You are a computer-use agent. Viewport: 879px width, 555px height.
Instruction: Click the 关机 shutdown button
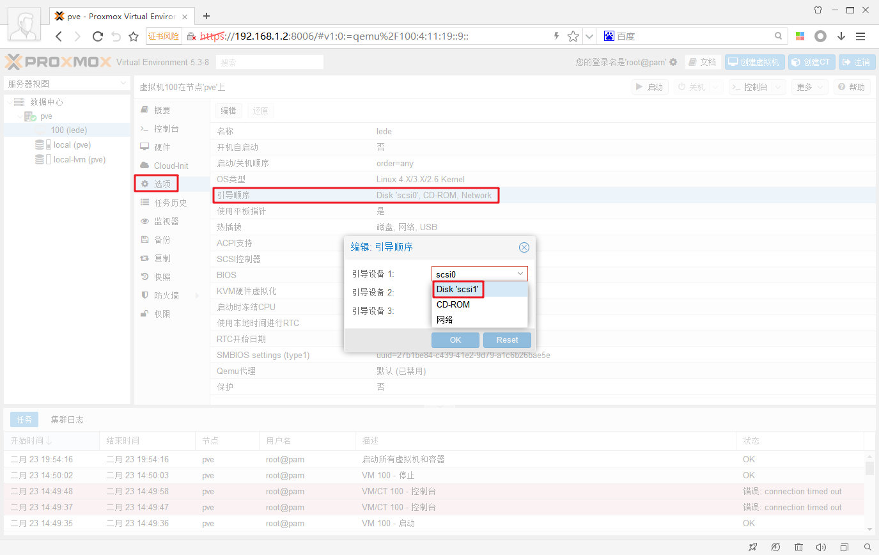coord(690,87)
